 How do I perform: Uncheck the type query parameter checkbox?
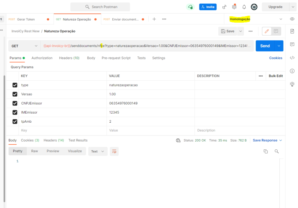point(15,85)
